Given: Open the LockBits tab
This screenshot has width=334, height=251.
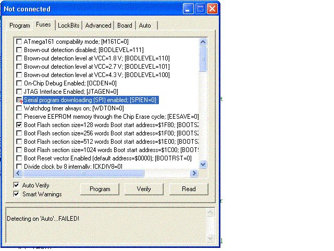Looking at the screenshot, I should click(x=69, y=26).
